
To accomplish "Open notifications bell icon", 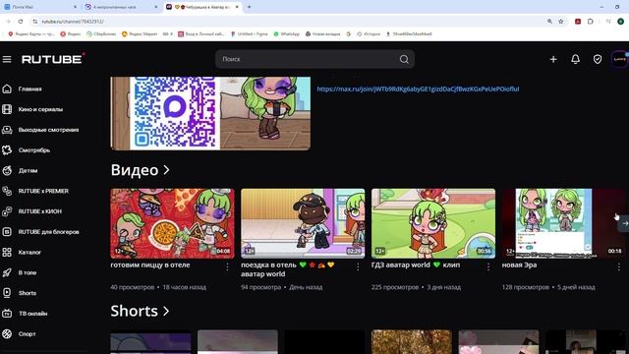I will click(x=575, y=59).
